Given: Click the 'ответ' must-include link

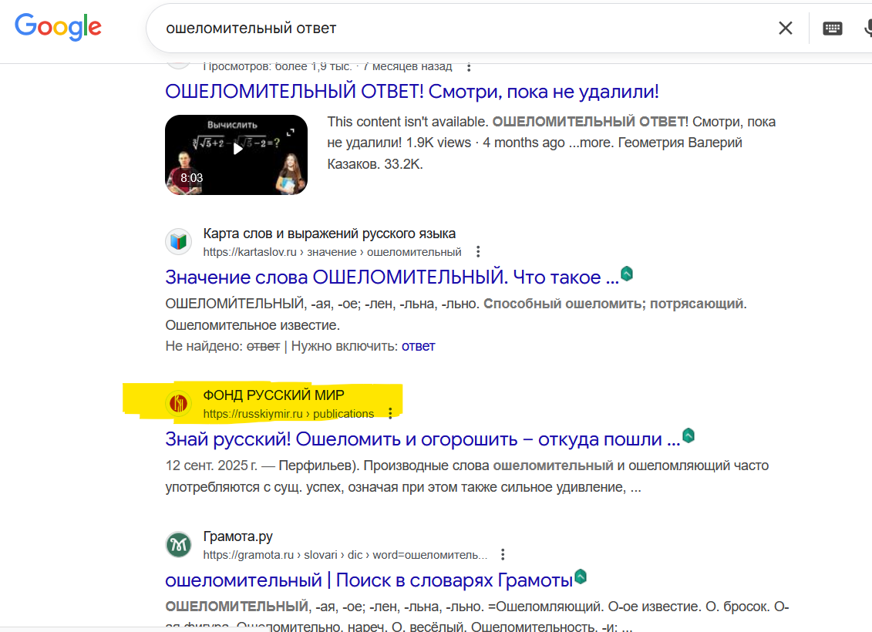Looking at the screenshot, I should click(418, 346).
